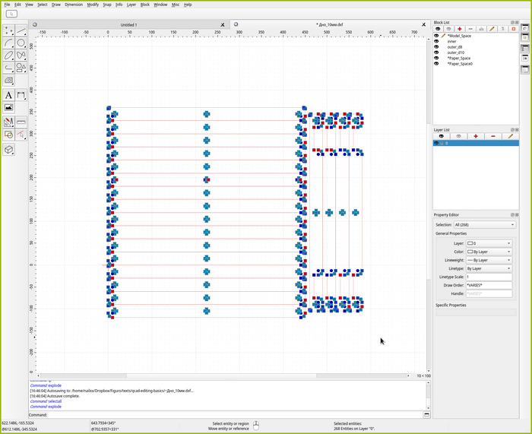The width and height of the screenshot is (532, 434).
Task: Expand the Lineweight dropdown
Action: tap(489, 260)
